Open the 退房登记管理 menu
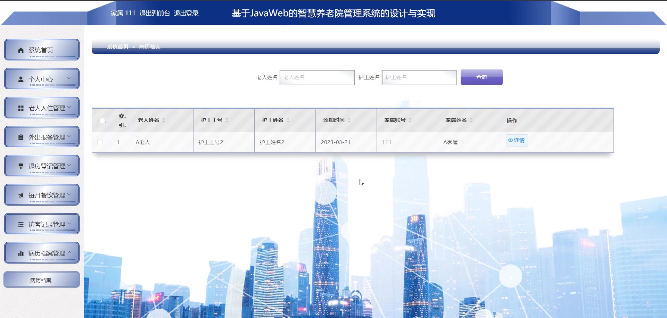Viewport: 667px width, 318px height. tap(42, 166)
